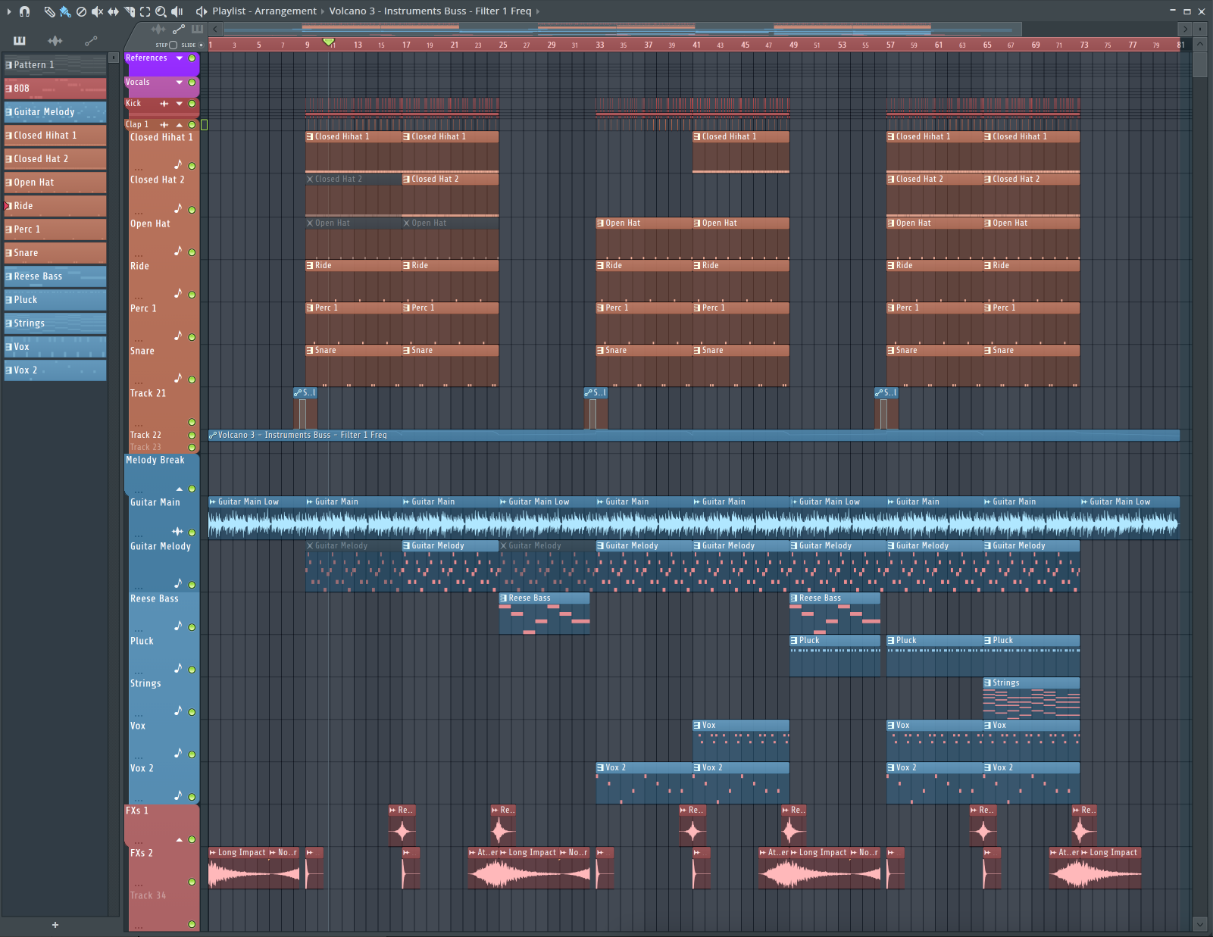
Task: Select the Draw pencil tool
Action: pos(49,11)
